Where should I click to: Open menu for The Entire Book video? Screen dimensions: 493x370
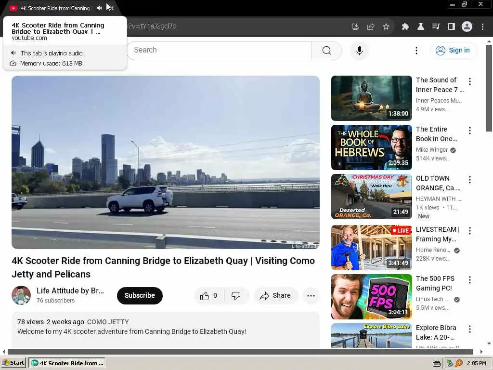click(470, 131)
